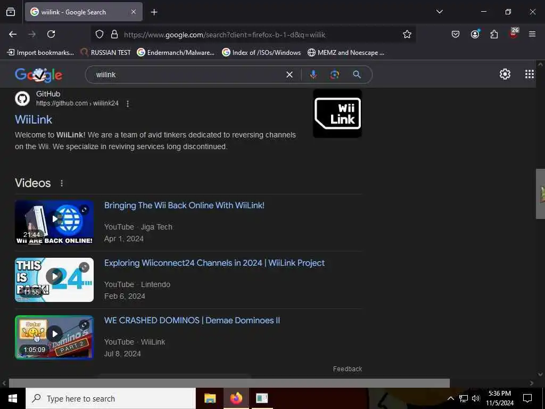Search by image with Google Lens

coord(334,75)
